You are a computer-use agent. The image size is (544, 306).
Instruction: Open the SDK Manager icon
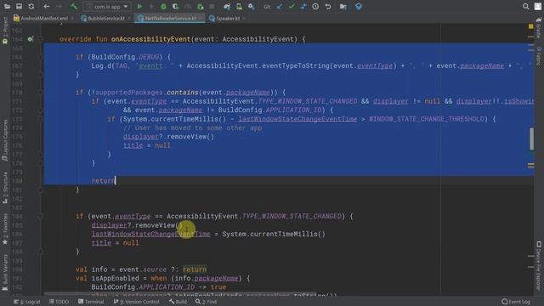coord(252,7)
